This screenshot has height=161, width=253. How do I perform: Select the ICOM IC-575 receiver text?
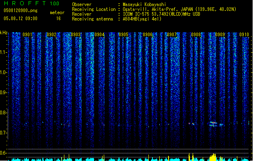(162, 14)
